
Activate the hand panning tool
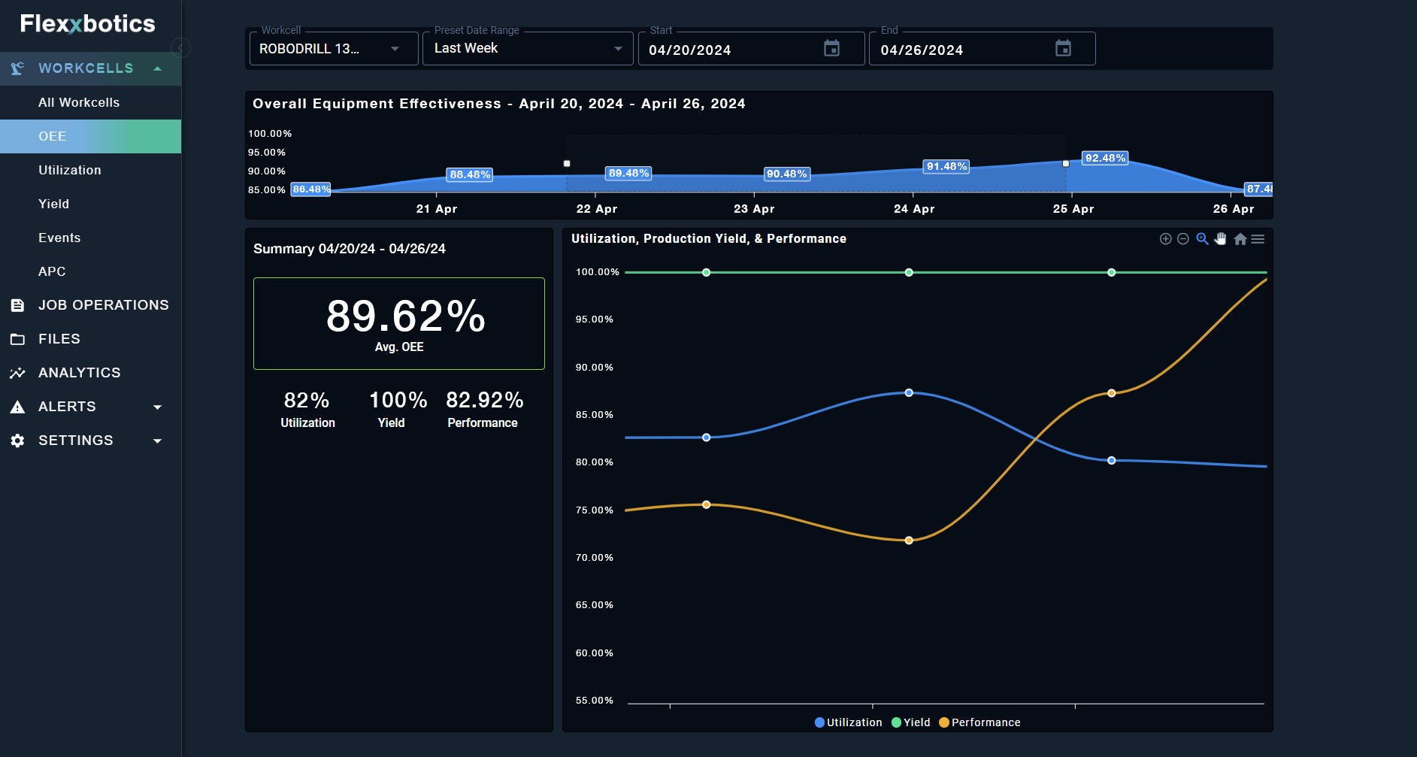pos(1221,239)
